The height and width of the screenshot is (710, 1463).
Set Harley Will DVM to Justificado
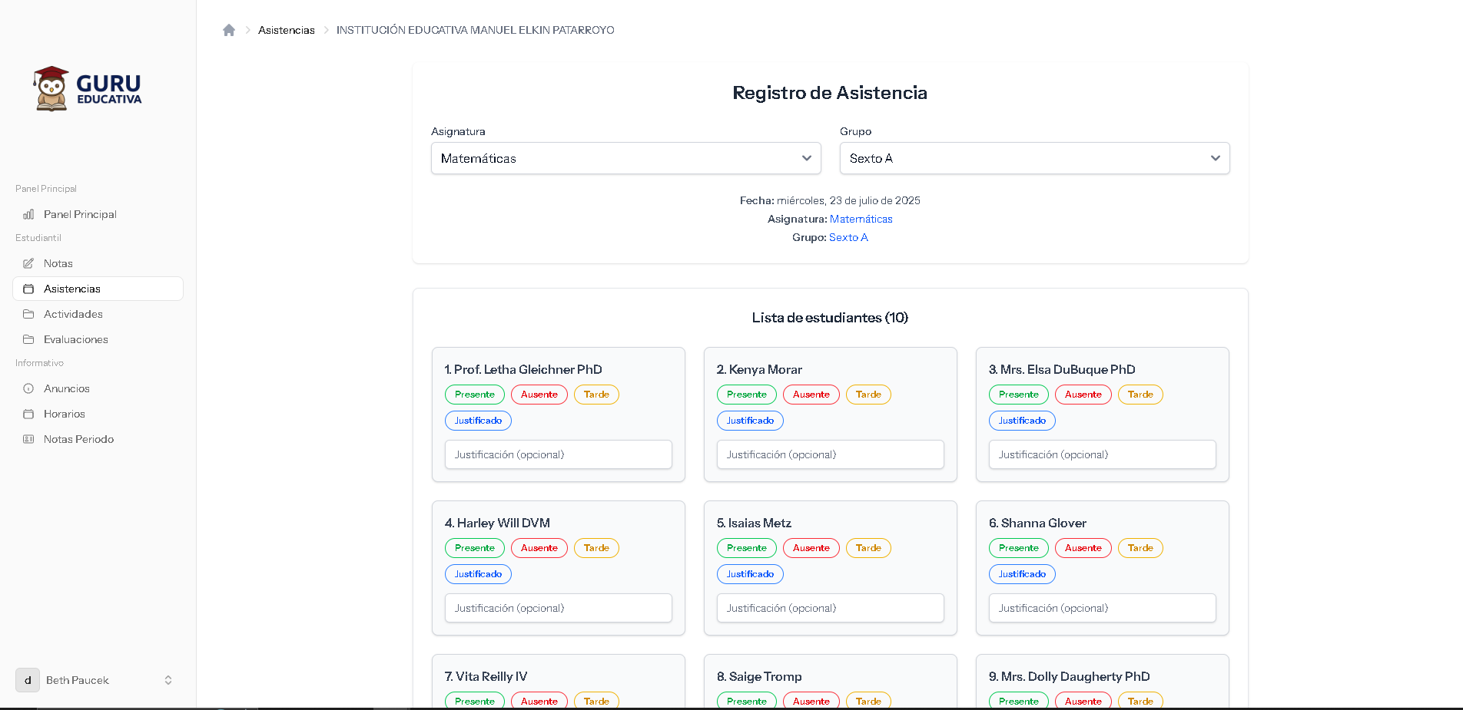pos(478,574)
